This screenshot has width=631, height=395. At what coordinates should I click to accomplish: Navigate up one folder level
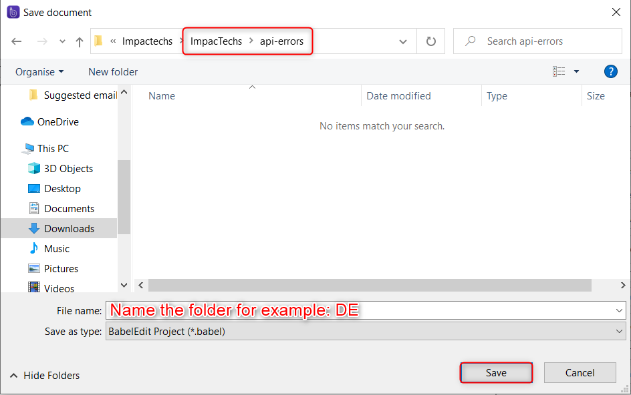(79, 41)
